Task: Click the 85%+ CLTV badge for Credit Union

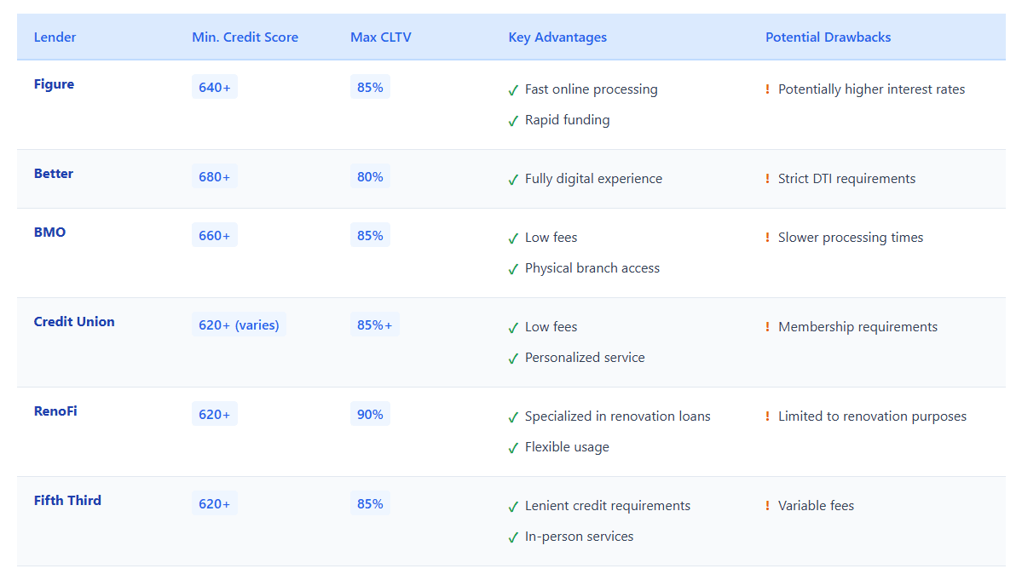Action: click(374, 325)
